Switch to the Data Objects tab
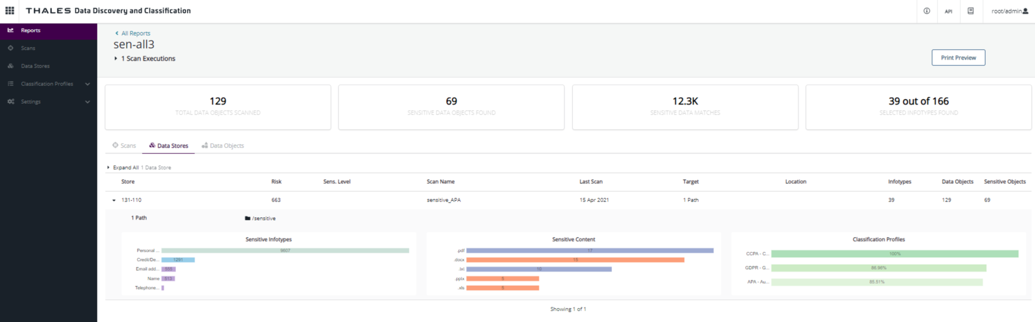This screenshot has height=322, width=1035. [223, 145]
